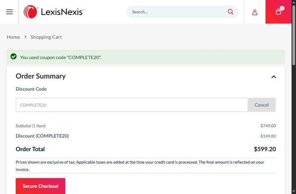
Task: Click the "Discount Code" label
Action: (31, 89)
